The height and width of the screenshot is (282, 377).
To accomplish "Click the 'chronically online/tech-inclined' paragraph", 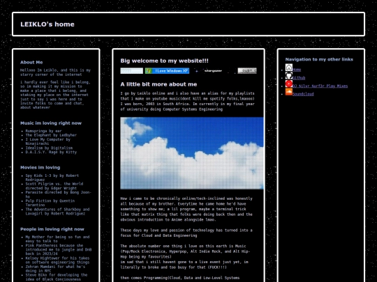I will 186,209.
